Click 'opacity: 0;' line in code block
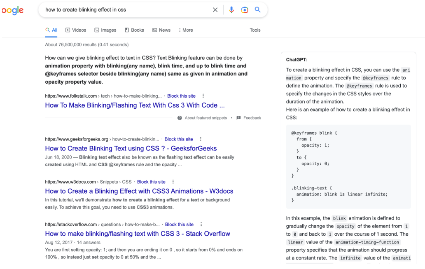 coord(315,164)
